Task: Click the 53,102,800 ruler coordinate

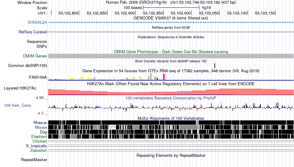Action: point(68,13)
